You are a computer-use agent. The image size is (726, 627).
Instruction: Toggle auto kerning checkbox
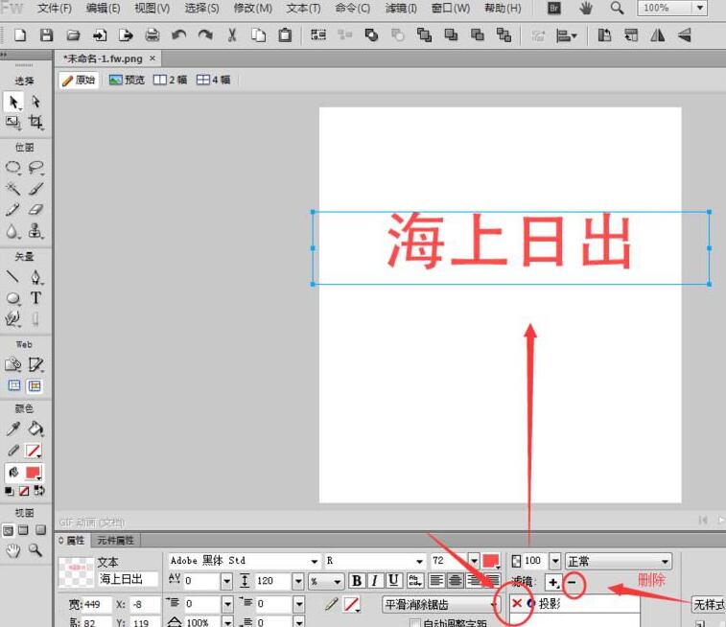pos(415,623)
